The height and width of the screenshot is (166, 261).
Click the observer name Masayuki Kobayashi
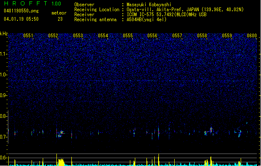[149, 5]
